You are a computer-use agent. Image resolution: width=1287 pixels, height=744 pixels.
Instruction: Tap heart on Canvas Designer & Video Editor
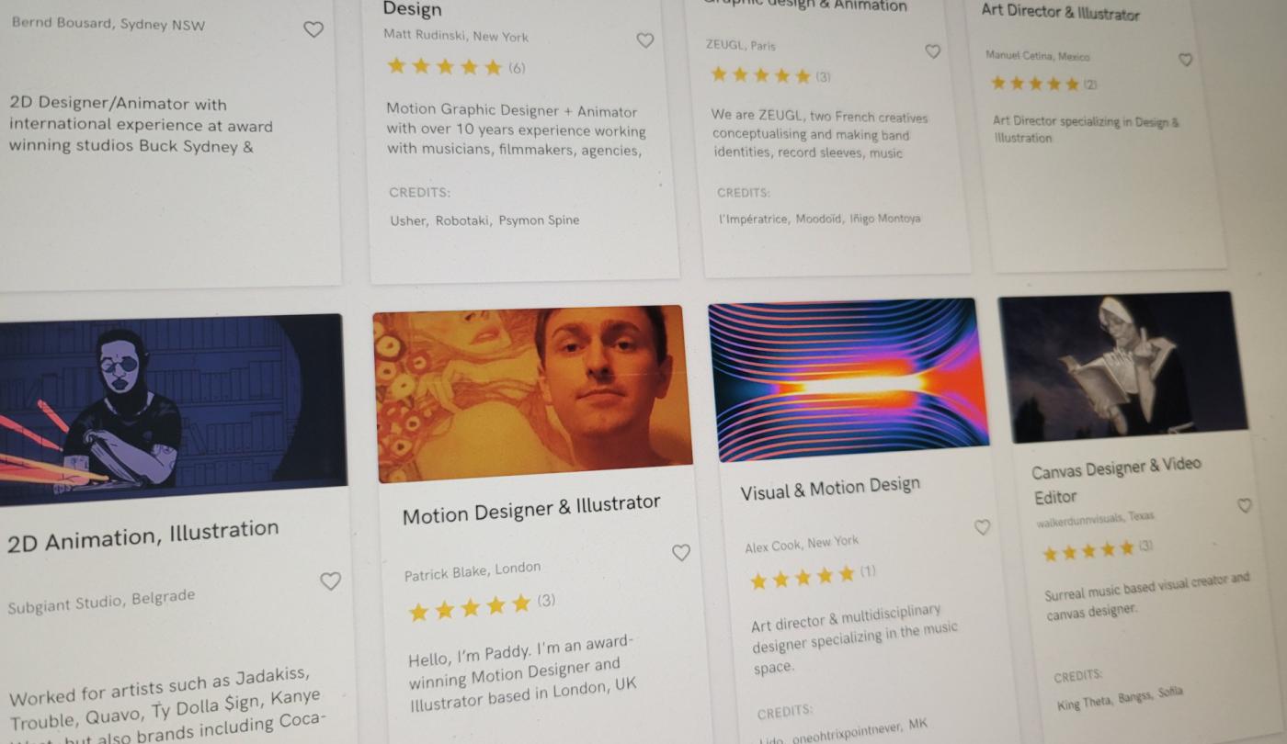click(x=1244, y=505)
